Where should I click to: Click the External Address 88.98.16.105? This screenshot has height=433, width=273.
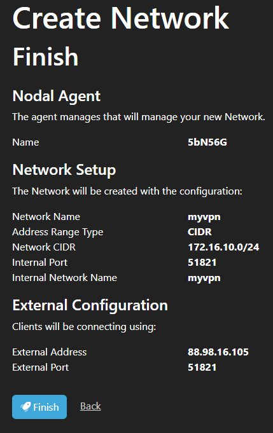pos(218,352)
